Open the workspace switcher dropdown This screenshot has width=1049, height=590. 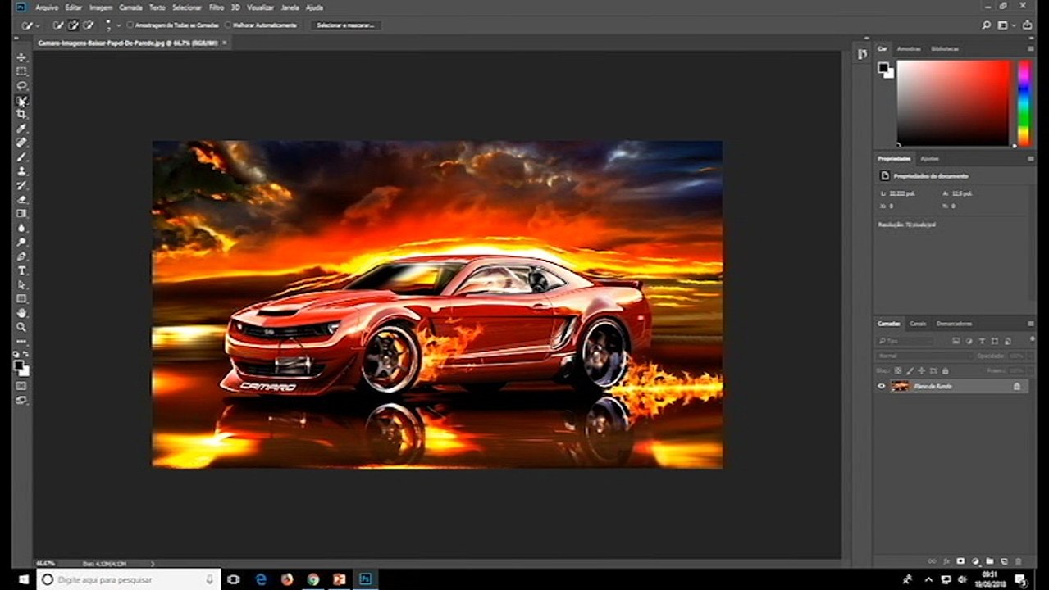[1005, 25]
